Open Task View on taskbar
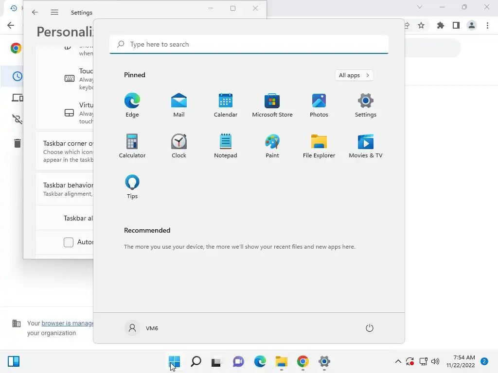The width and height of the screenshot is (498, 373). coord(217,361)
